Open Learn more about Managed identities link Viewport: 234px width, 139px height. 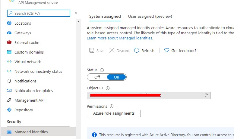pos(119,38)
